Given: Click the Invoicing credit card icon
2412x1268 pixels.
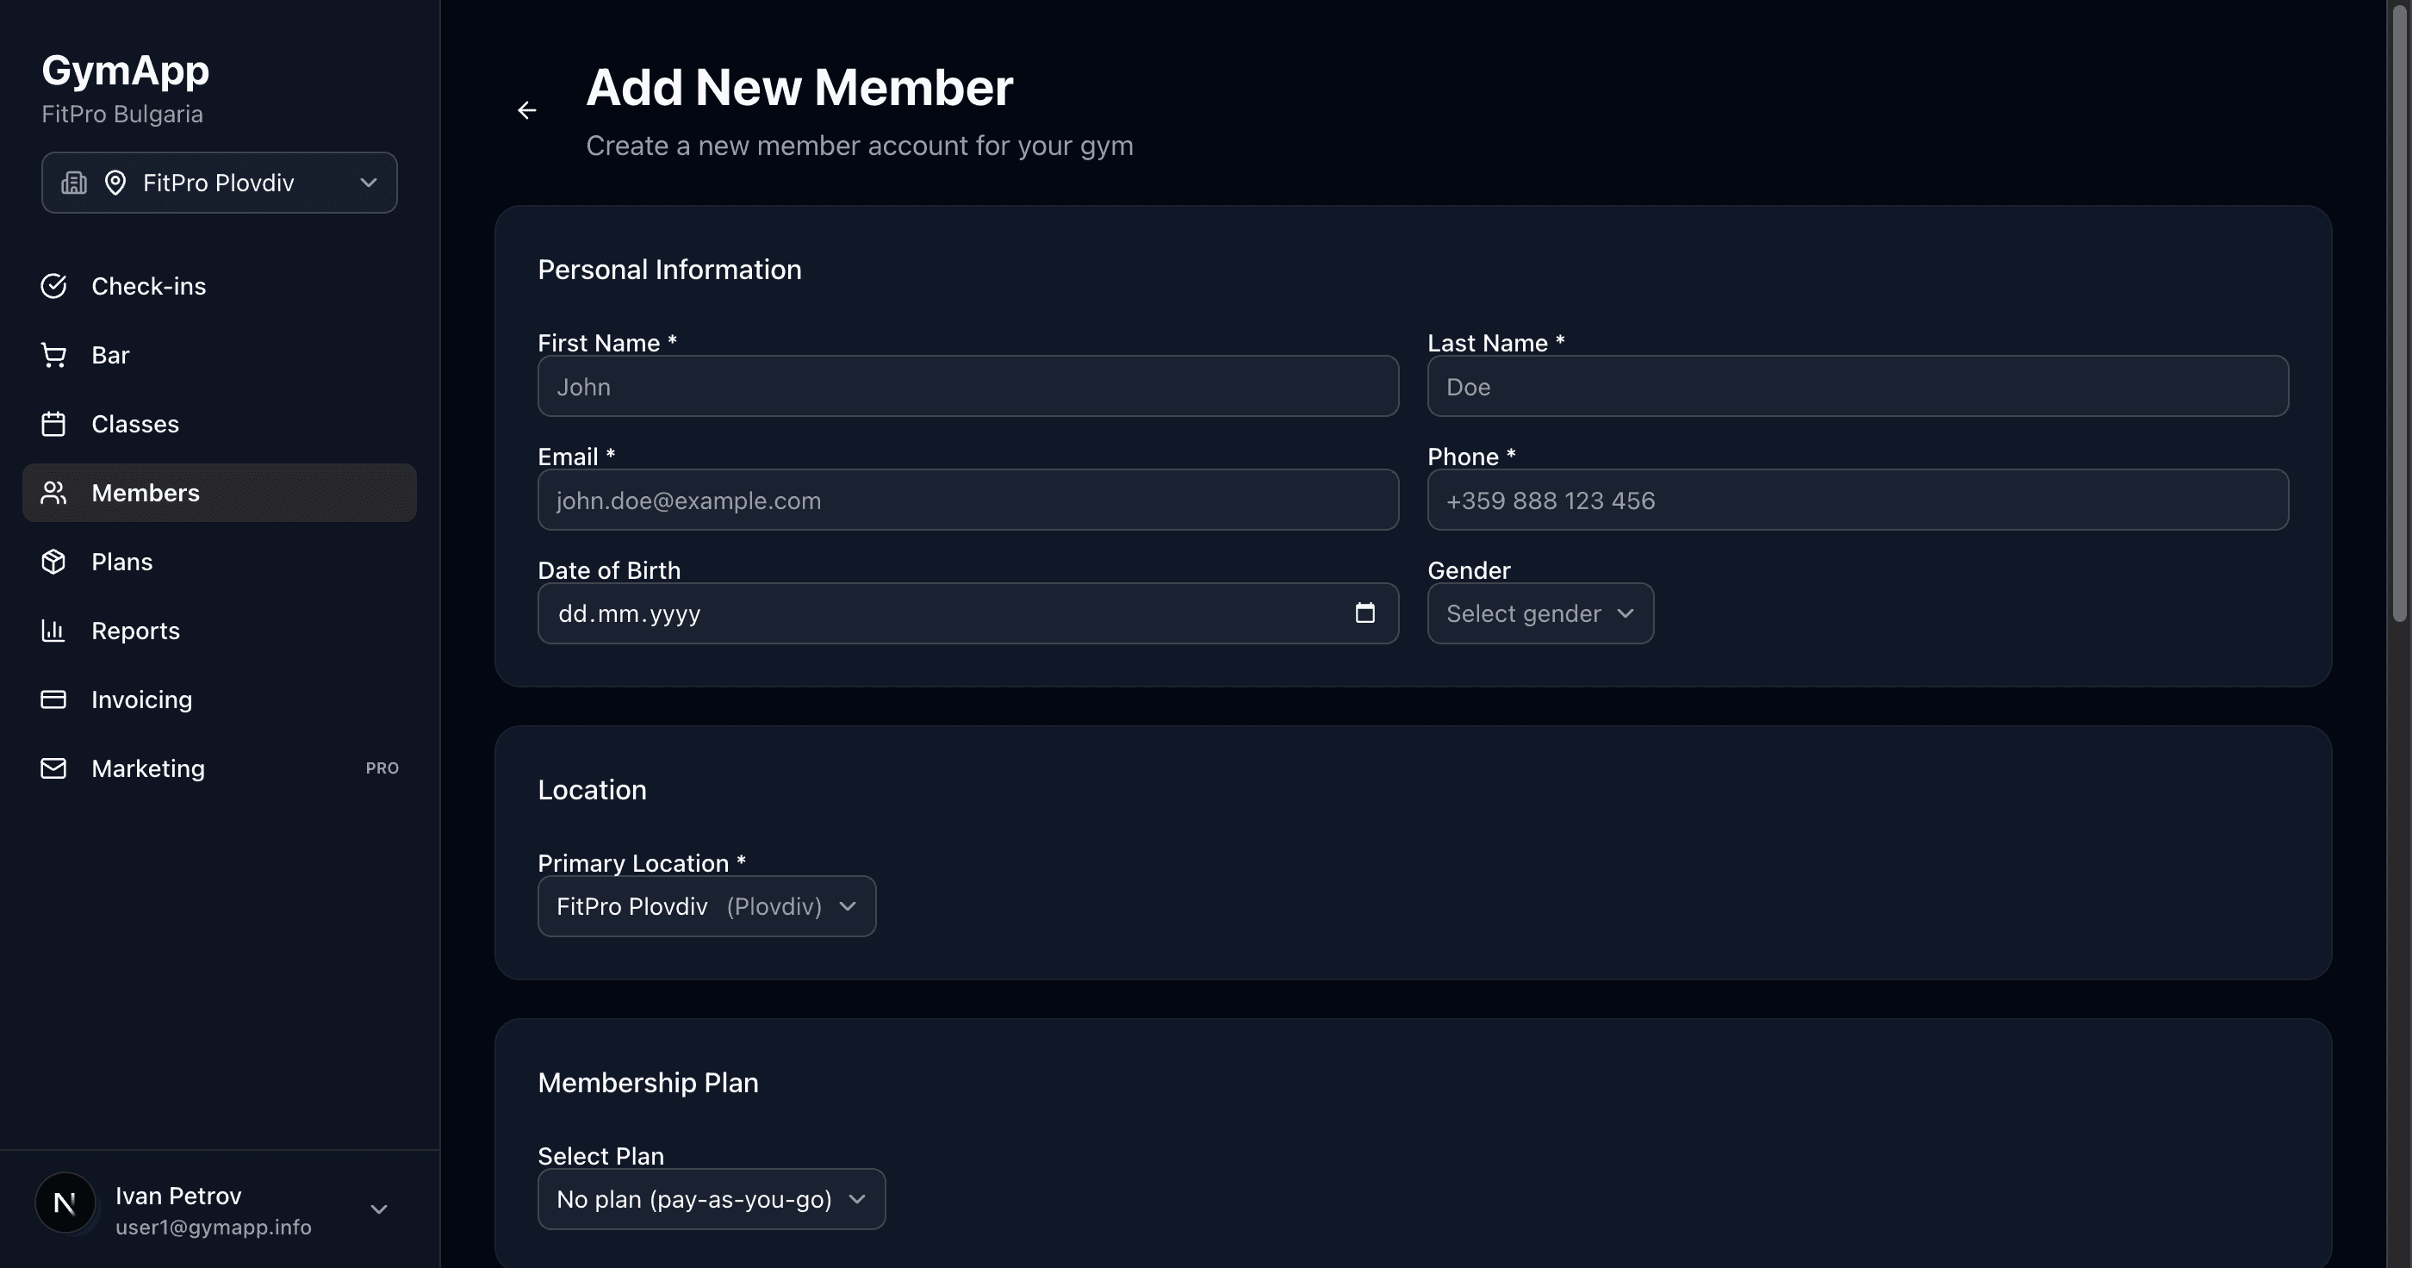Looking at the screenshot, I should (53, 699).
